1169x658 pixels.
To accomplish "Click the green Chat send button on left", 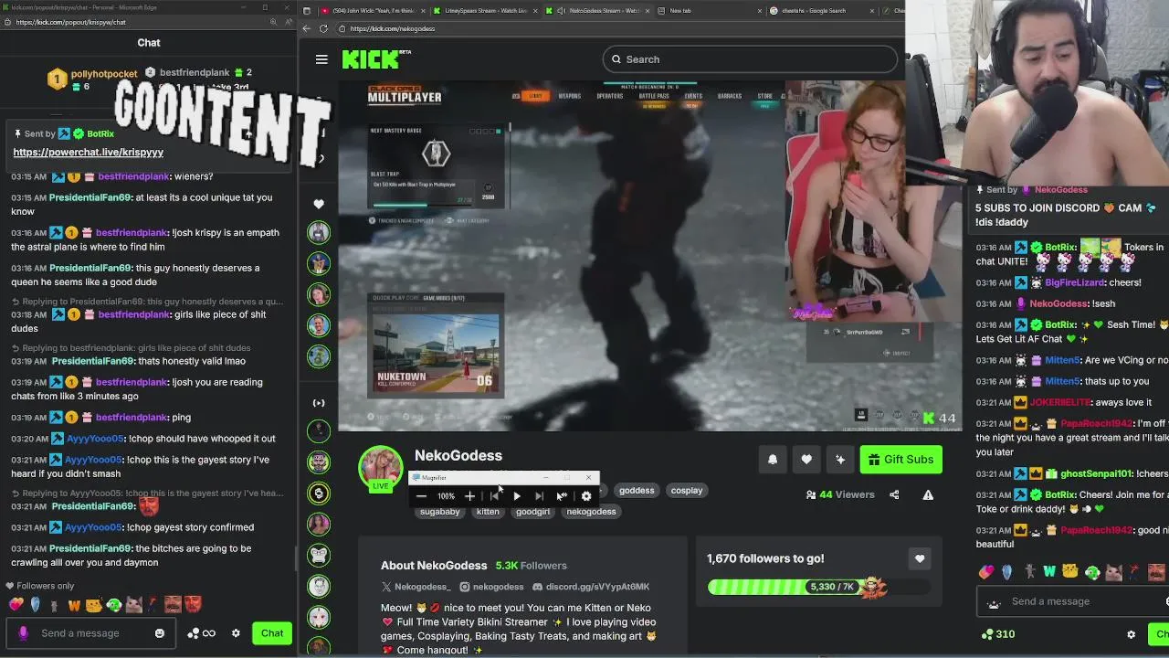I will (x=272, y=633).
